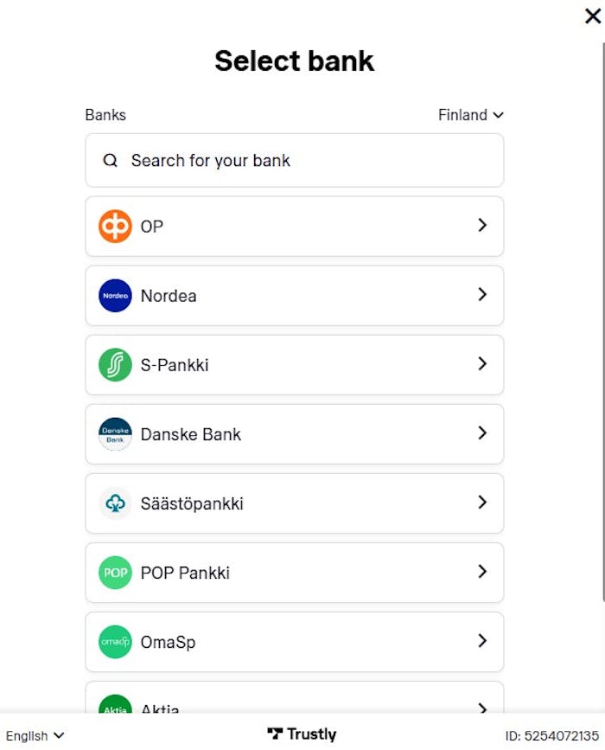Screen dimensions: 605x750
Task: Click the orange OP bank logo
Action: [x=115, y=227]
